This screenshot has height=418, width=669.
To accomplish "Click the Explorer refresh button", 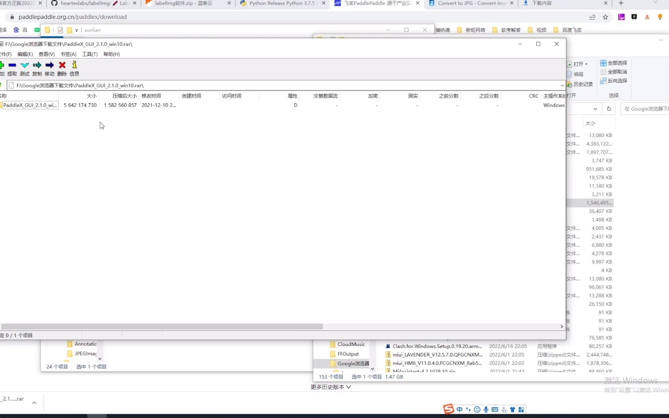I will point(609,109).
